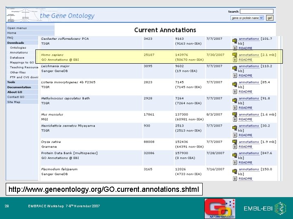Click the geneontology.org URL text

104,189
